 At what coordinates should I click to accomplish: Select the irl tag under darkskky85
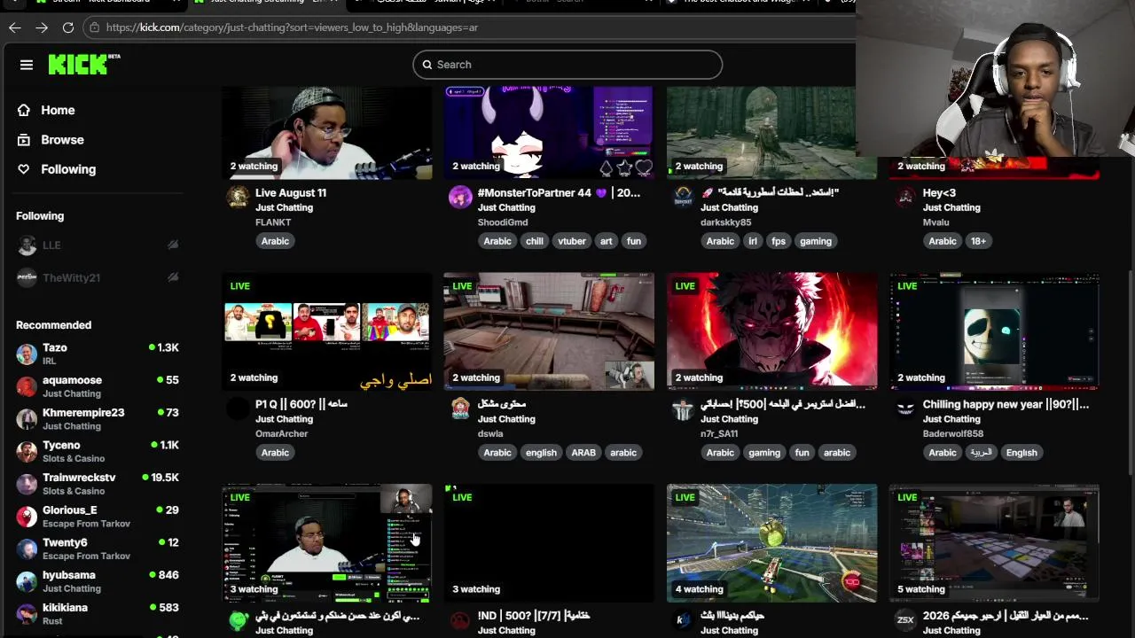tap(753, 241)
